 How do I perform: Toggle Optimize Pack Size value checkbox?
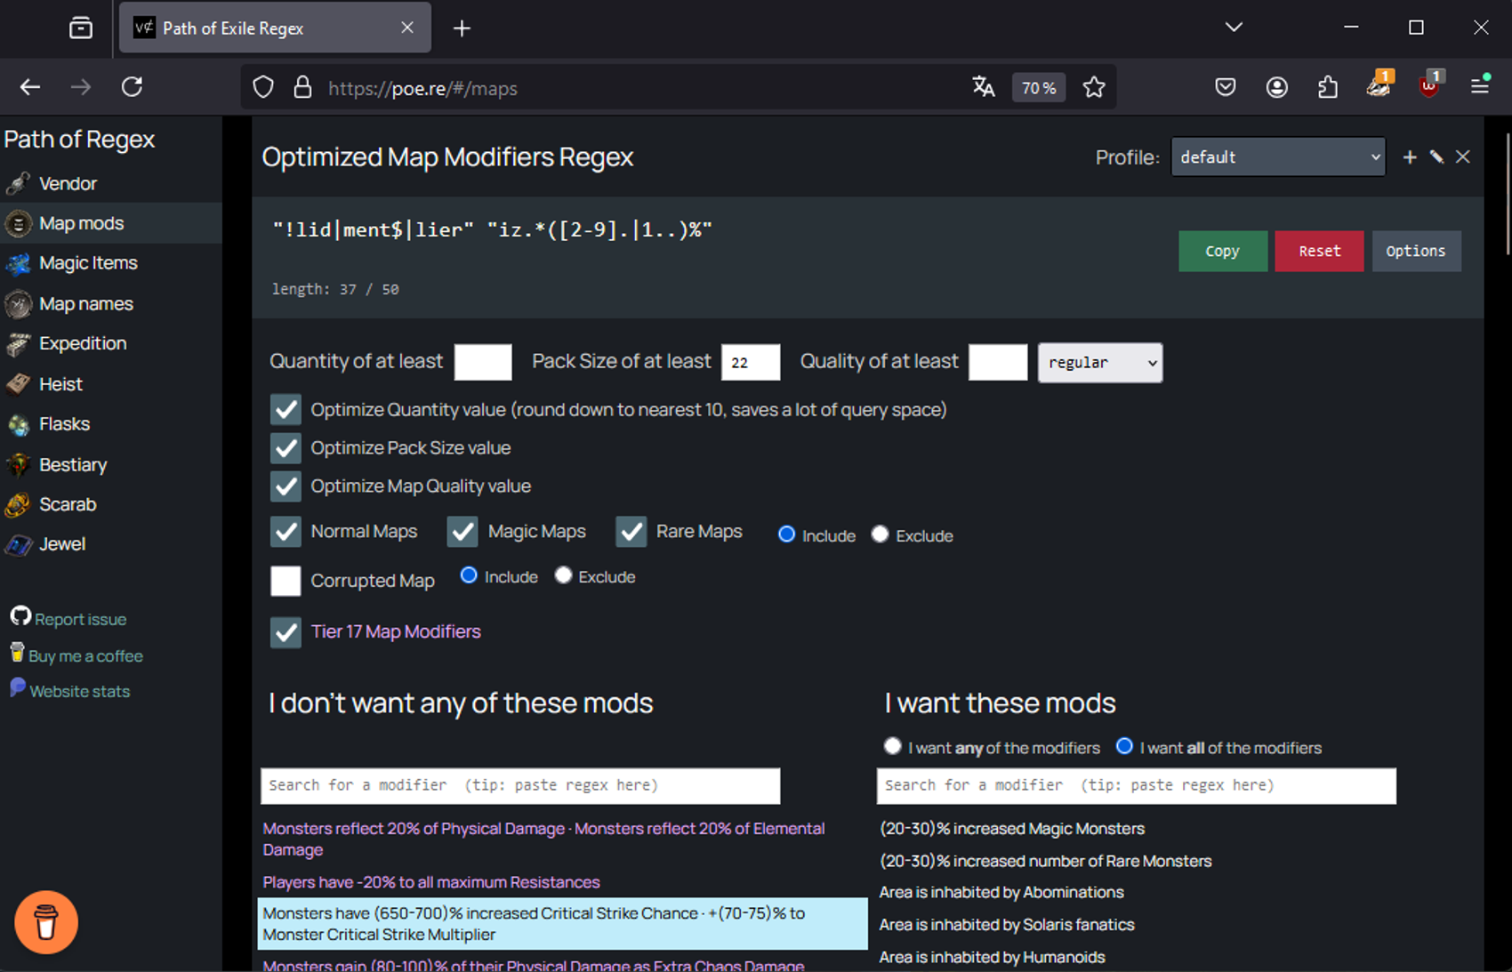pos(286,448)
